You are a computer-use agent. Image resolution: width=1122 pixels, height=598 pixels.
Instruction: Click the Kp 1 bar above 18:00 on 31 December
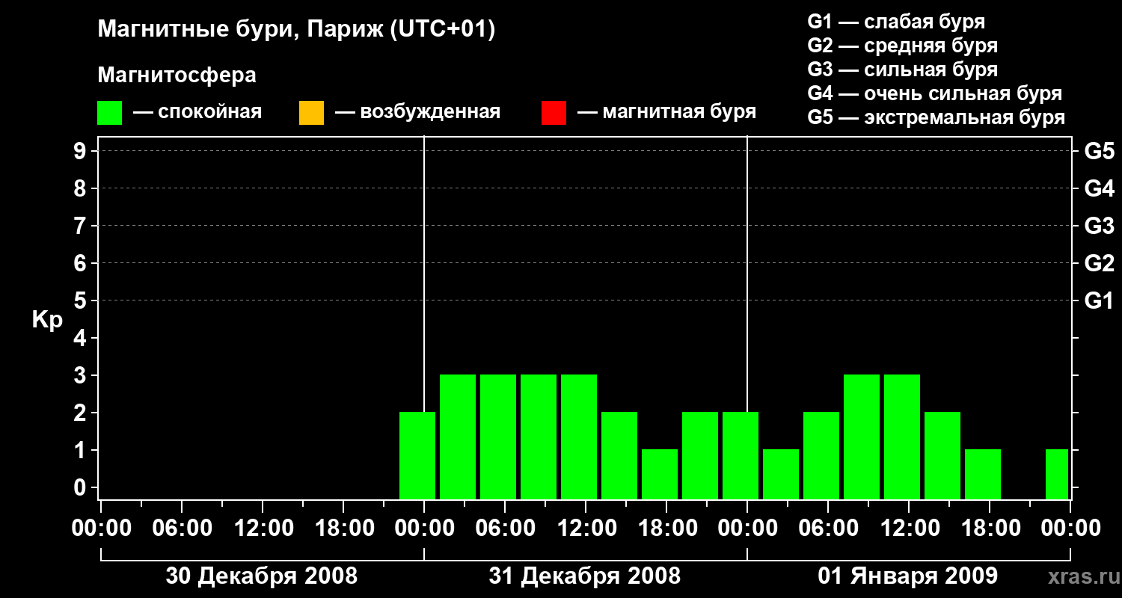(660, 474)
